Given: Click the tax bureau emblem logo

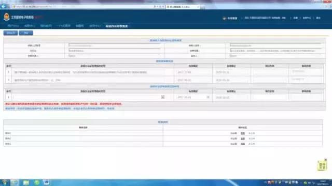Looking at the screenshot, I should click(7, 17).
